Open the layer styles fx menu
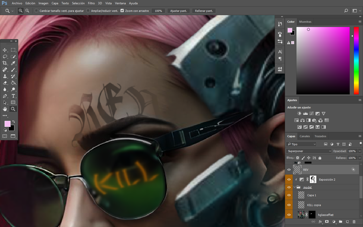This screenshot has width=363, height=227. [x=320, y=222]
